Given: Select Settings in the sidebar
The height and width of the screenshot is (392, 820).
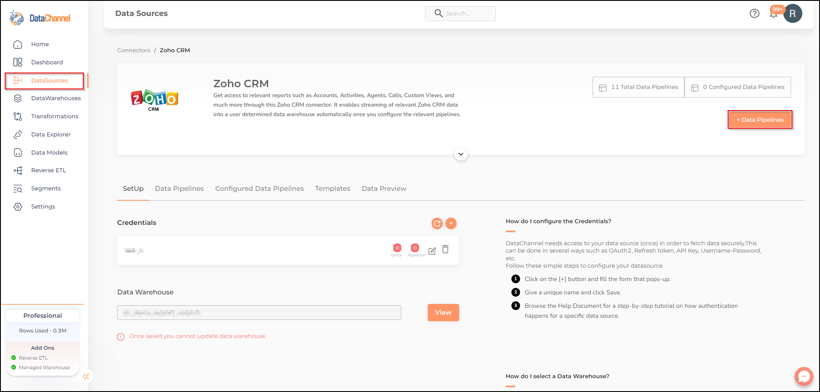Looking at the screenshot, I should 44,207.
